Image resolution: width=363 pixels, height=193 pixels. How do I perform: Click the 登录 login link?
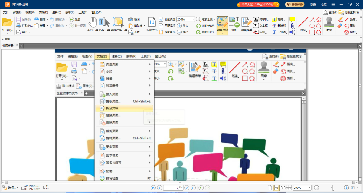tap(313, 5)
